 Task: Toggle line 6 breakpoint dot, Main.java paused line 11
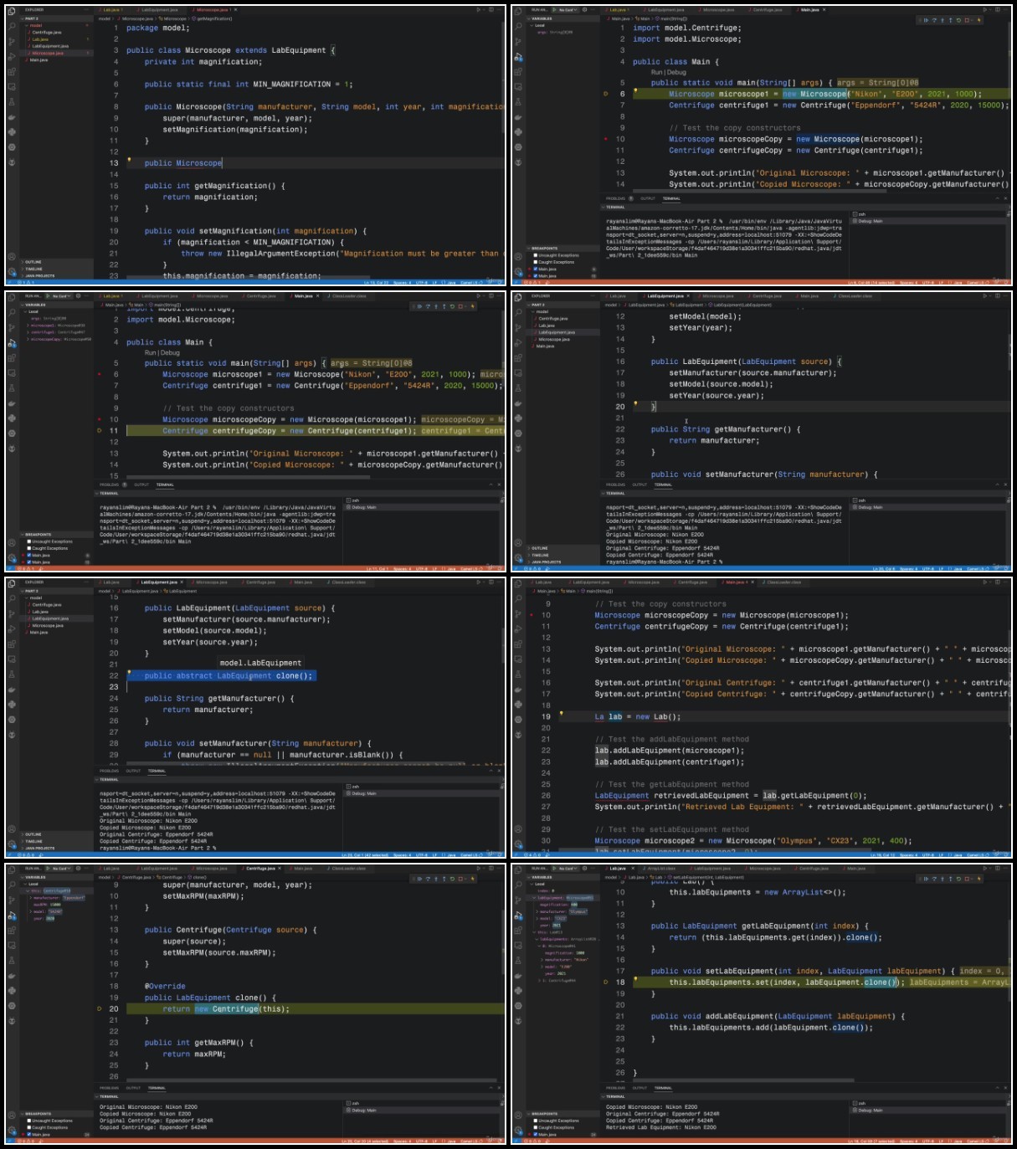pos(100,374)
